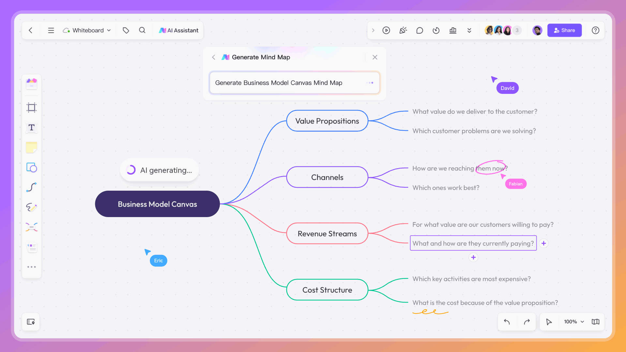The height and width of the screenshot is (352, 626).
Task: Select the Text tool in sidebar
Action: pyautogui.click(x=31, y=127)
